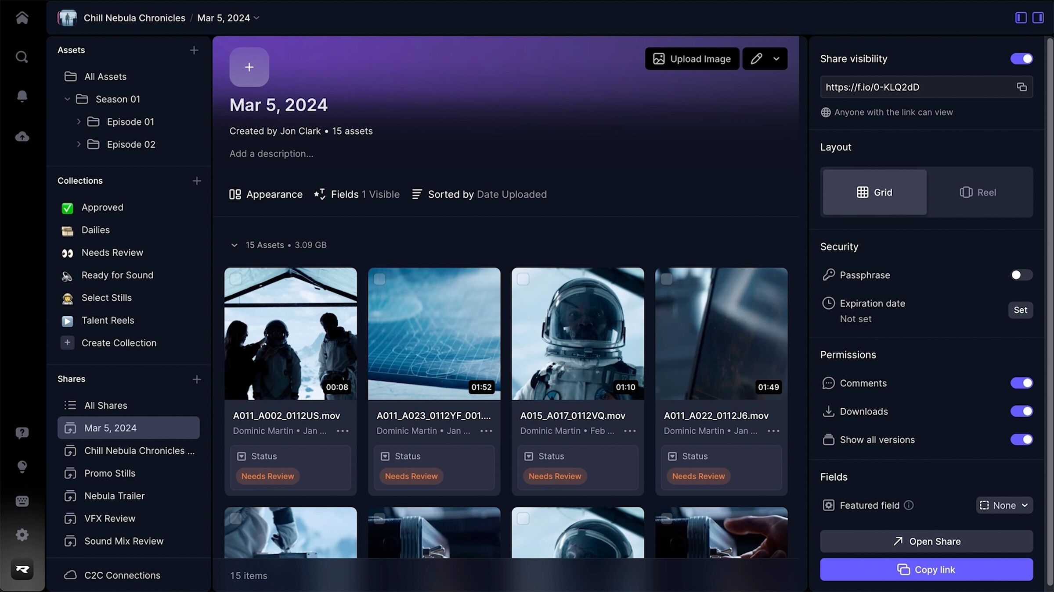The width and height of the screenshot is (1054, 592).
Task: Open the settings gear in the left rail
Action: coord(22,535)
